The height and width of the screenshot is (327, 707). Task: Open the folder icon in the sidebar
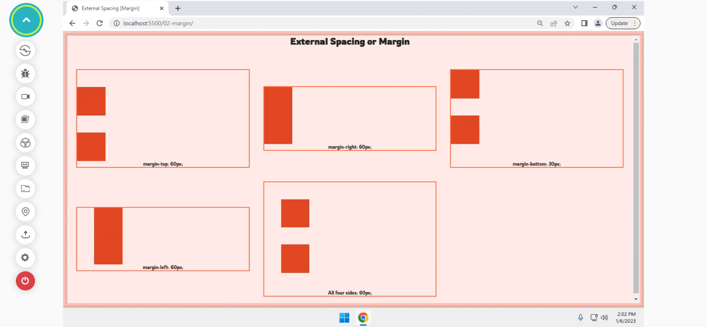(x=25, y=189)
